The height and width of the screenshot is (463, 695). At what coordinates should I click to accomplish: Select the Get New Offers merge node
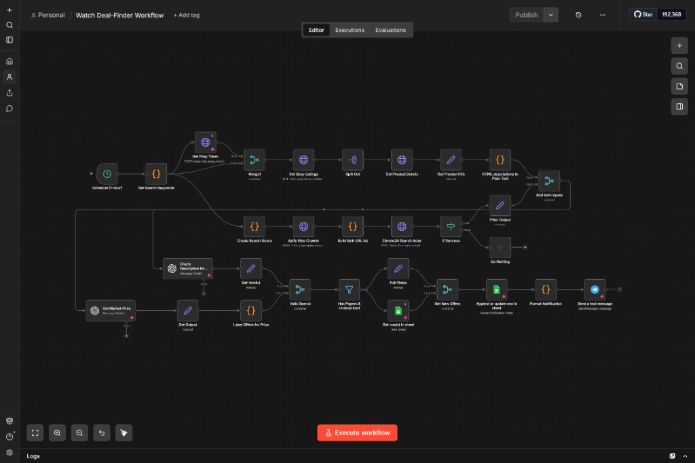447,290
